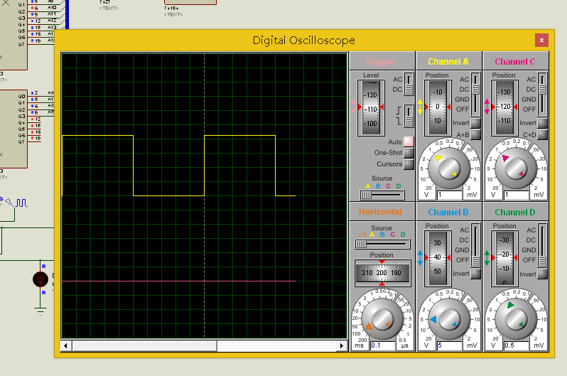Click the green Channel D dial pointer

(x=510, y=305)
